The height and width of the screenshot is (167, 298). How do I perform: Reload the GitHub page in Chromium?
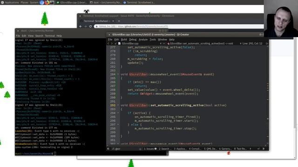coord(90,26)
